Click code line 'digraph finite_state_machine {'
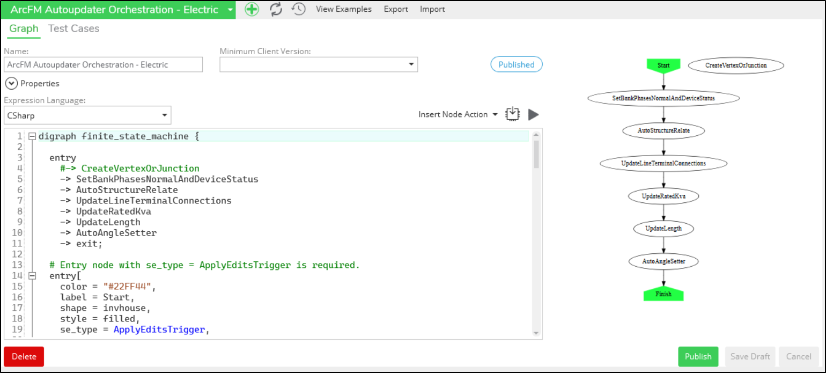826x373 pixels. point(119,136)
